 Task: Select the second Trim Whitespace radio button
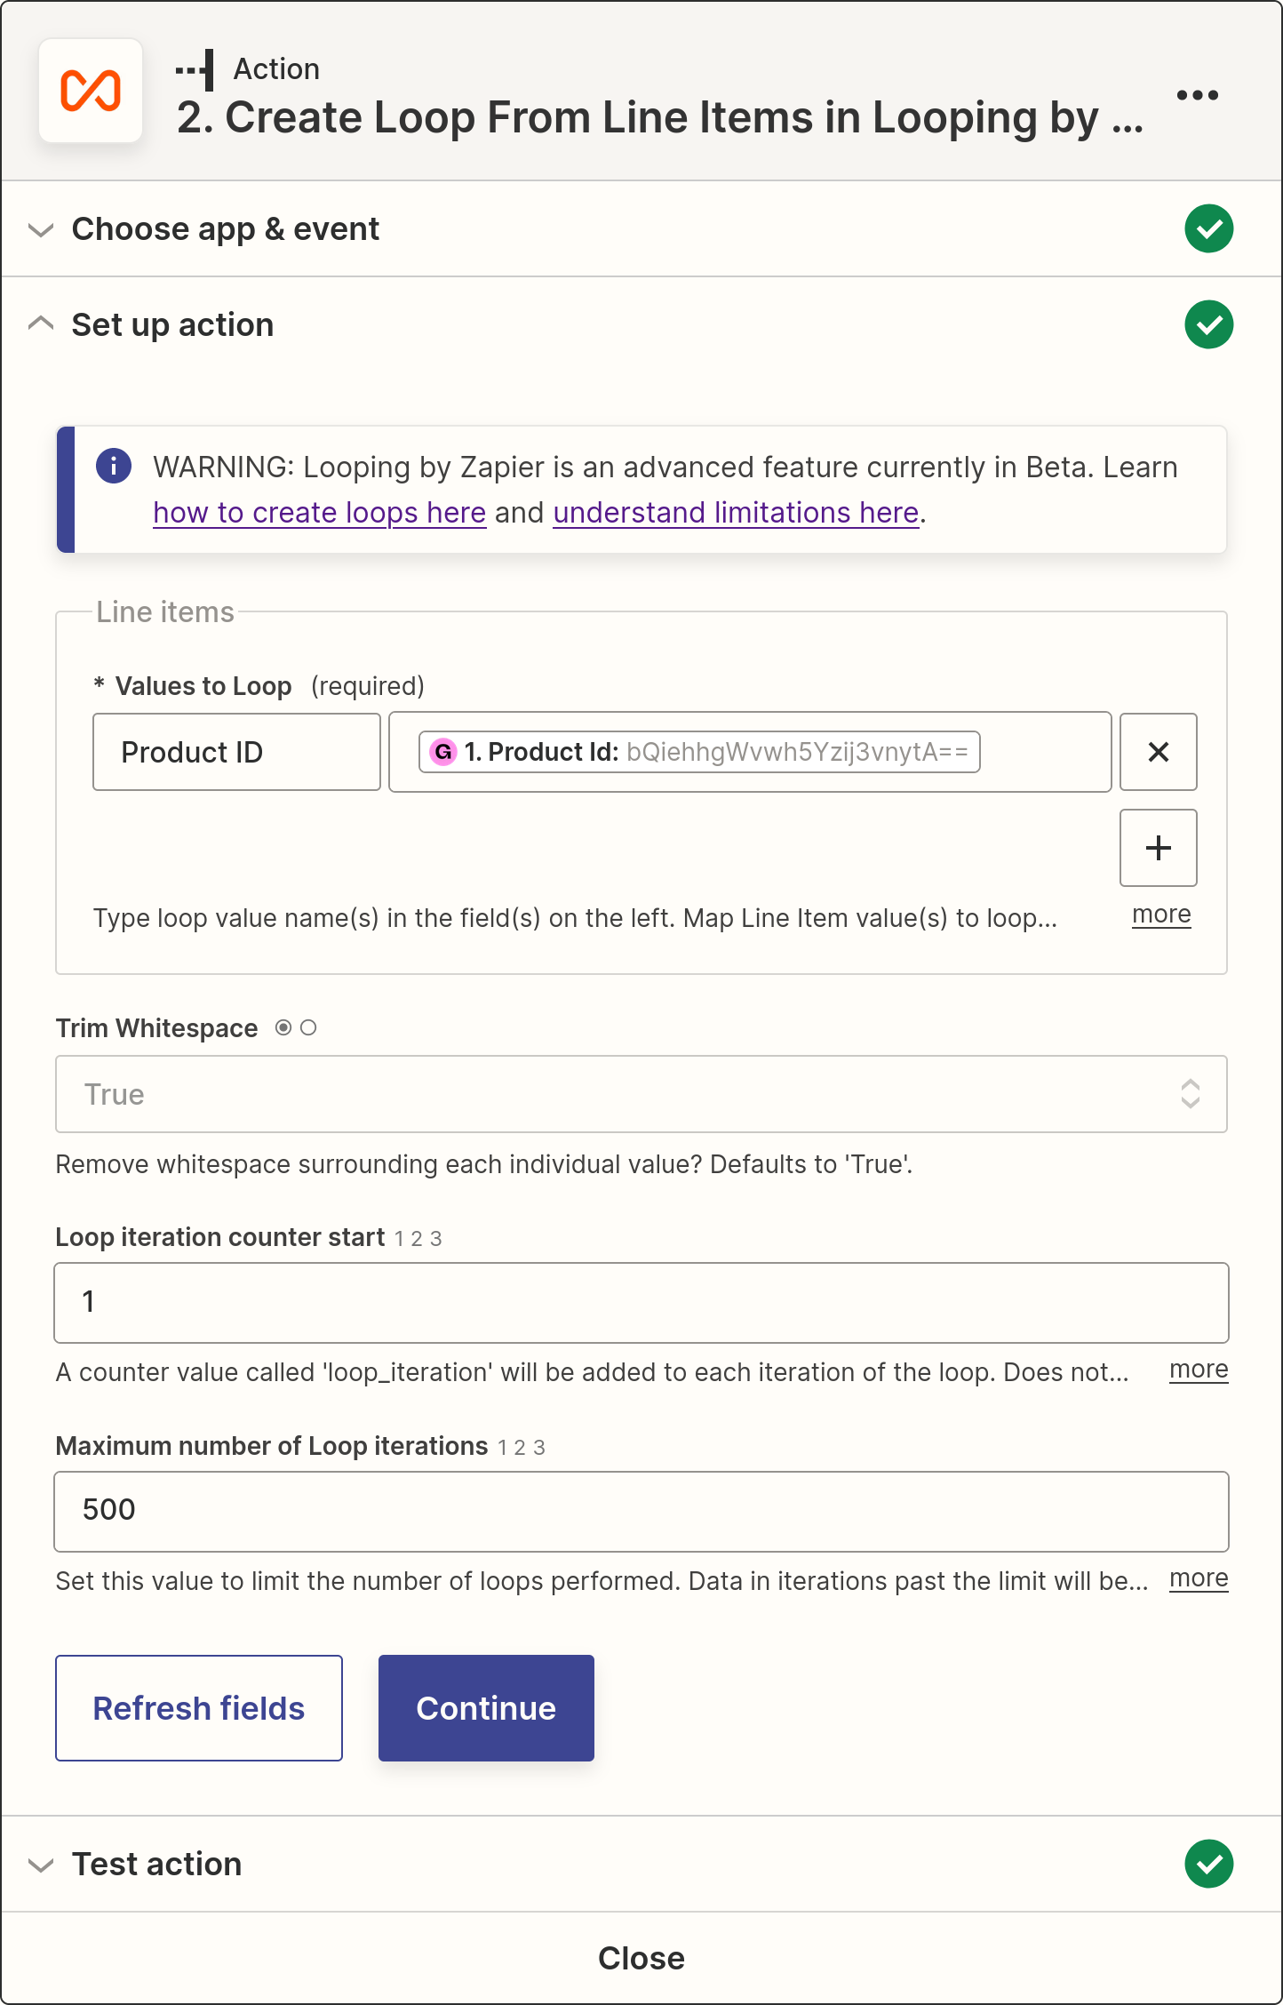308,1028
